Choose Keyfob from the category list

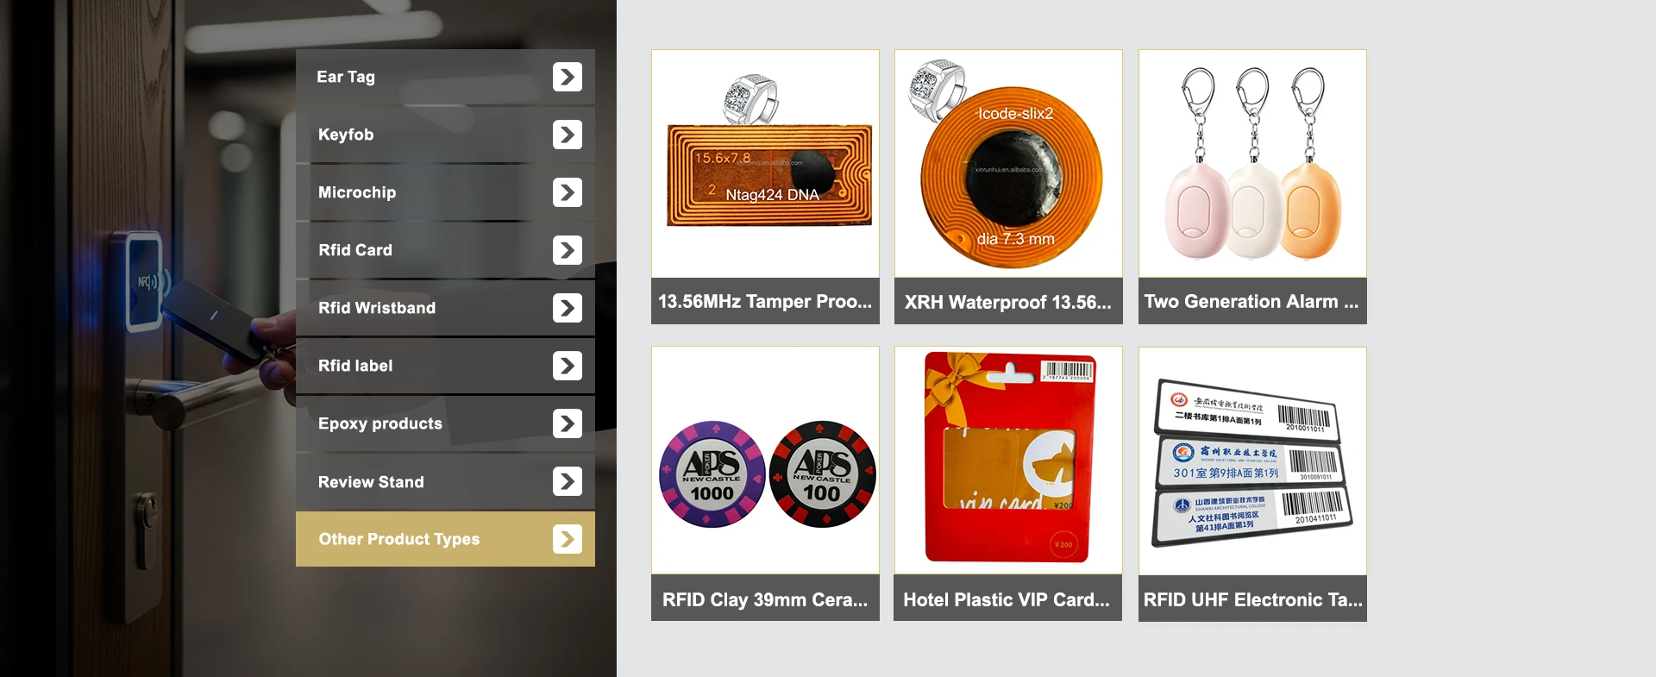pos(445,135)
